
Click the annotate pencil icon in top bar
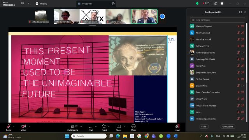(216, 3)
